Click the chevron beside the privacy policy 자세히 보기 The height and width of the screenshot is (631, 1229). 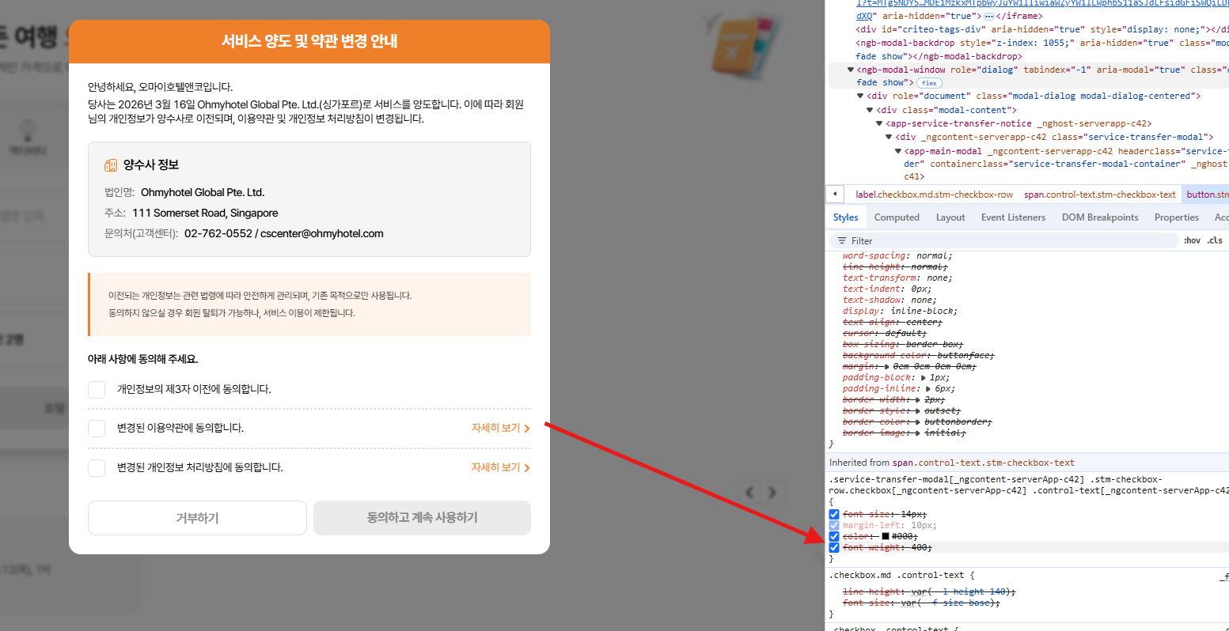pyautogui.click(x=527, y=468)
